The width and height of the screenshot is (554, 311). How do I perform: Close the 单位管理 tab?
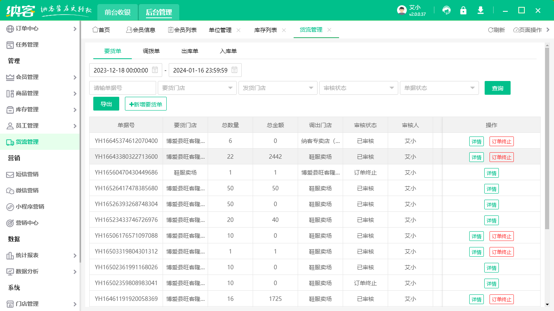tap(238, 30)
